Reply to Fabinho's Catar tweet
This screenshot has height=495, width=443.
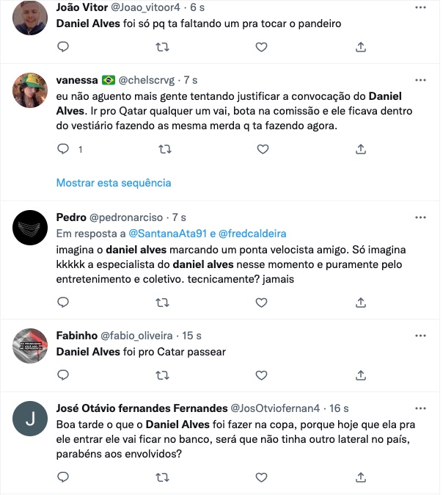[63, 375]
